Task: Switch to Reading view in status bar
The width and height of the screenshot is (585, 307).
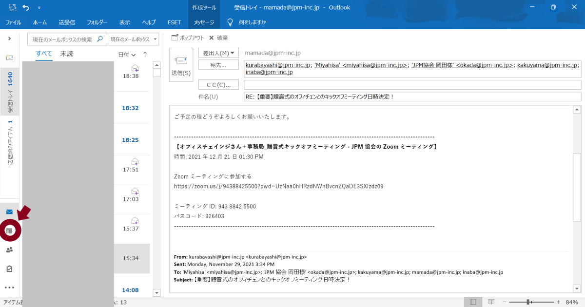Action: tap(491, 302)
